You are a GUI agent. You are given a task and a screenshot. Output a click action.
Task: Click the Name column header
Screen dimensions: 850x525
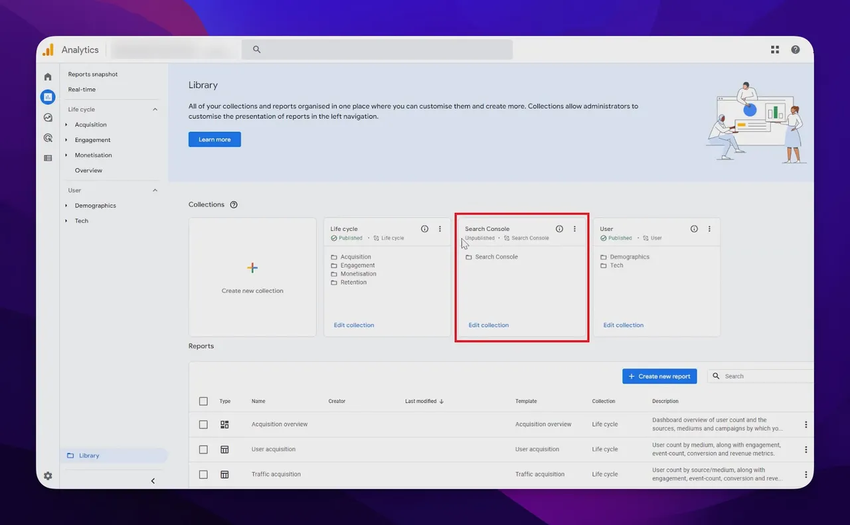[x=258, y=402]
